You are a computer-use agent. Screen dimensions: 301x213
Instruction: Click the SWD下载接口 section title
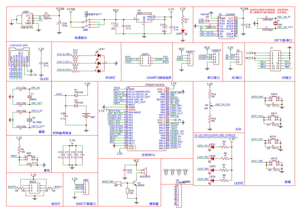(86, 204)
